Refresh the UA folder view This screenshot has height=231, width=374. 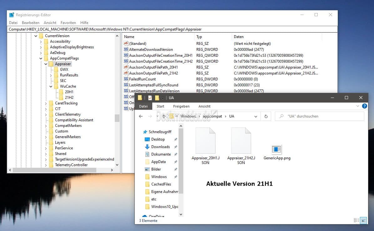tap(266, 116)
